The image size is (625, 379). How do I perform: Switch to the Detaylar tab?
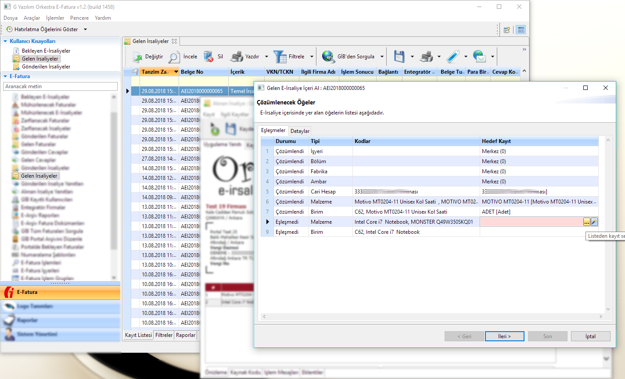[300, 131]
